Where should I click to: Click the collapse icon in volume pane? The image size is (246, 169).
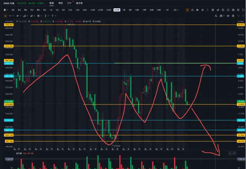click(230, 153)
